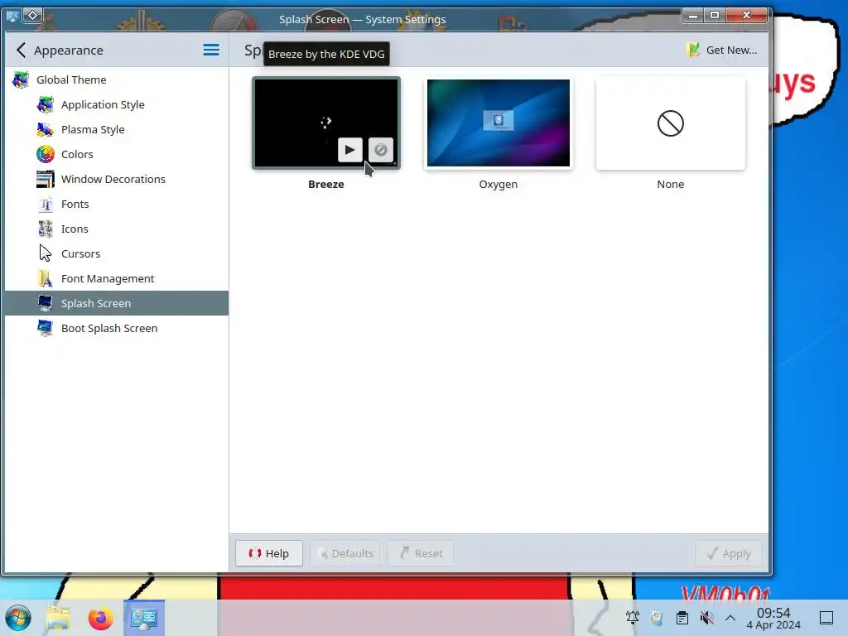This screenshot has height=636, width=848.
Task: Open Plasma Style settings
Action: [x=117, y=130]
